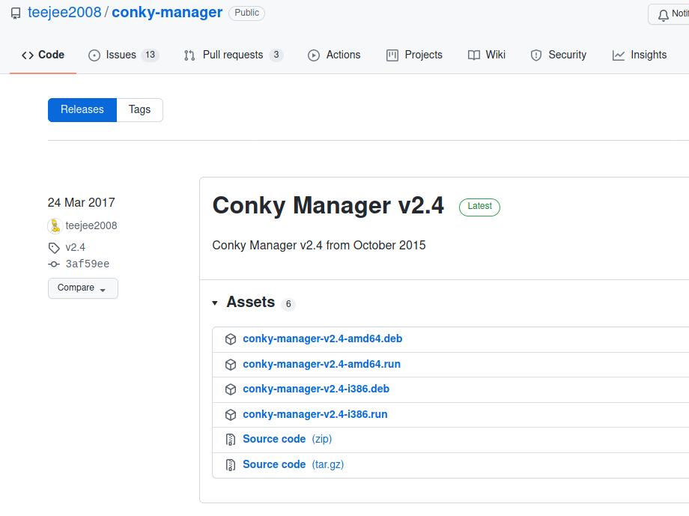689x516 pixels.
Task: Click the Issues circle-dot icon
Action: (94, 55)
